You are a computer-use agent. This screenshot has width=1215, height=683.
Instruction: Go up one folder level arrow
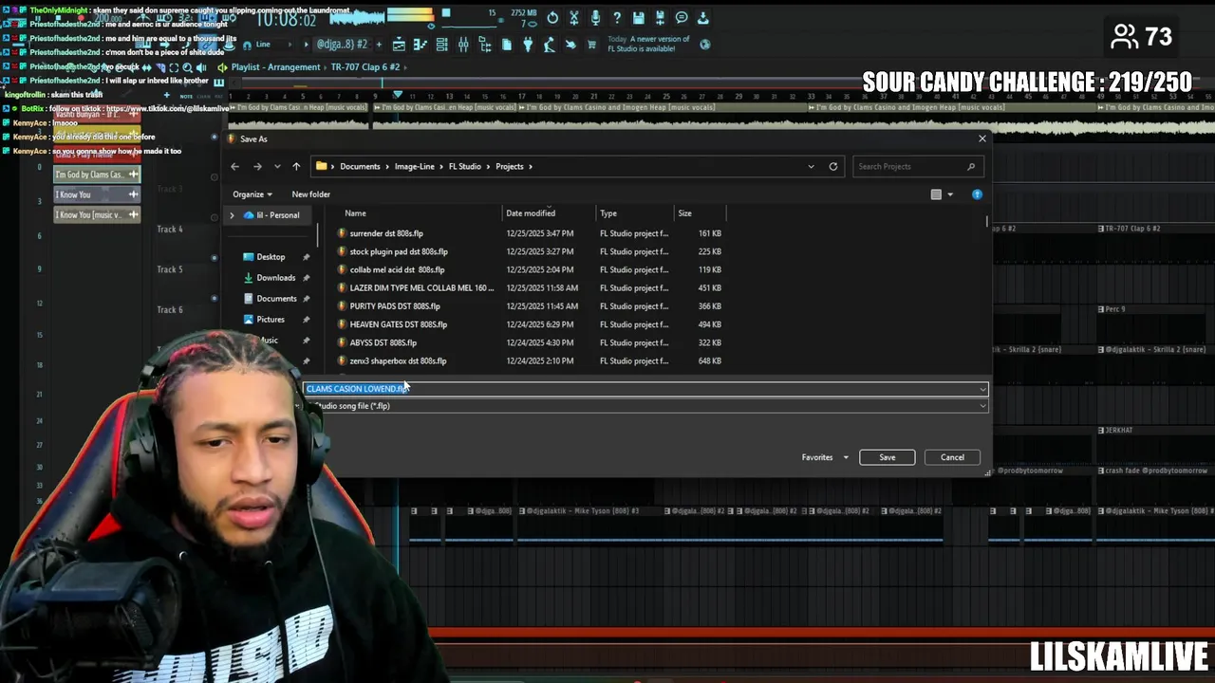click(x=296, y=167)
